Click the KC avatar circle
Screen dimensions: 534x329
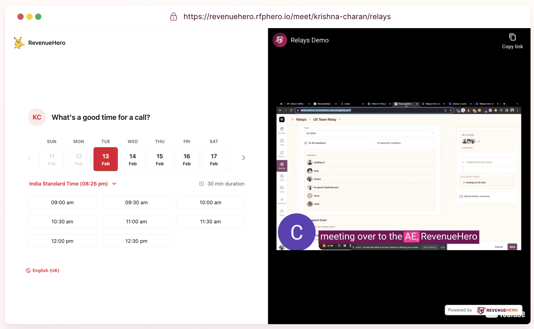tap(37, 117)
